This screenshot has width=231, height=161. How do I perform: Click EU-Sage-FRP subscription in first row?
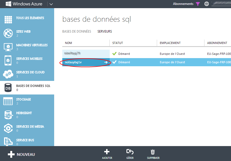coord(219,54)
